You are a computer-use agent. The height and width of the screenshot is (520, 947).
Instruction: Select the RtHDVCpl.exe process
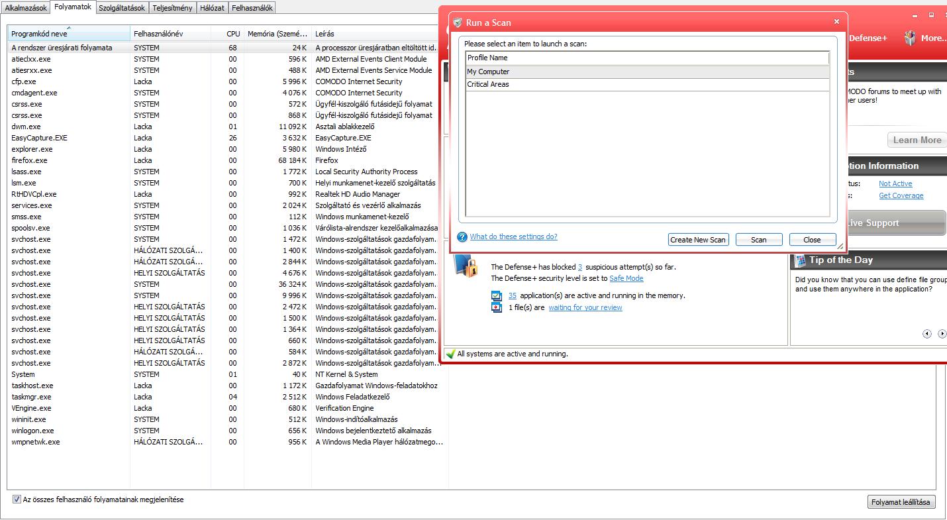tap(224, 194)
